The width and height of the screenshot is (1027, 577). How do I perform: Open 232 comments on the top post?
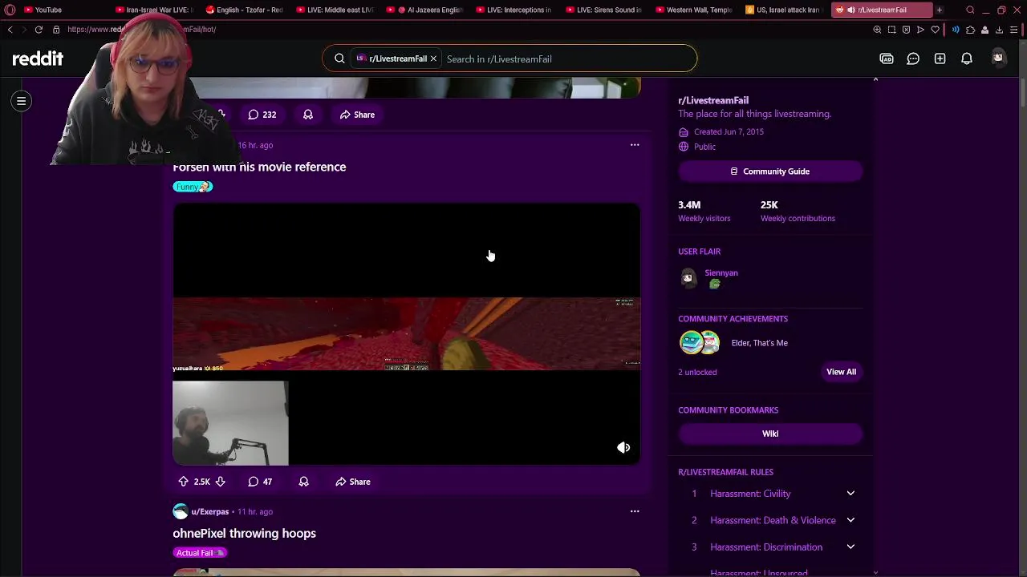click(x=262, y=115)
